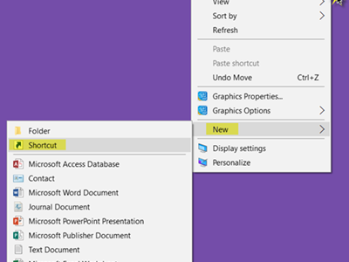Click the Personalize icon
349x262 pixels.
coord(202,162)
